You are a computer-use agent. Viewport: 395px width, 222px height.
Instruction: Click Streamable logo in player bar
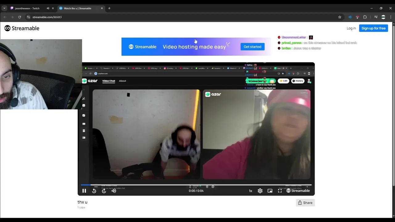click(x=298, y=191)
